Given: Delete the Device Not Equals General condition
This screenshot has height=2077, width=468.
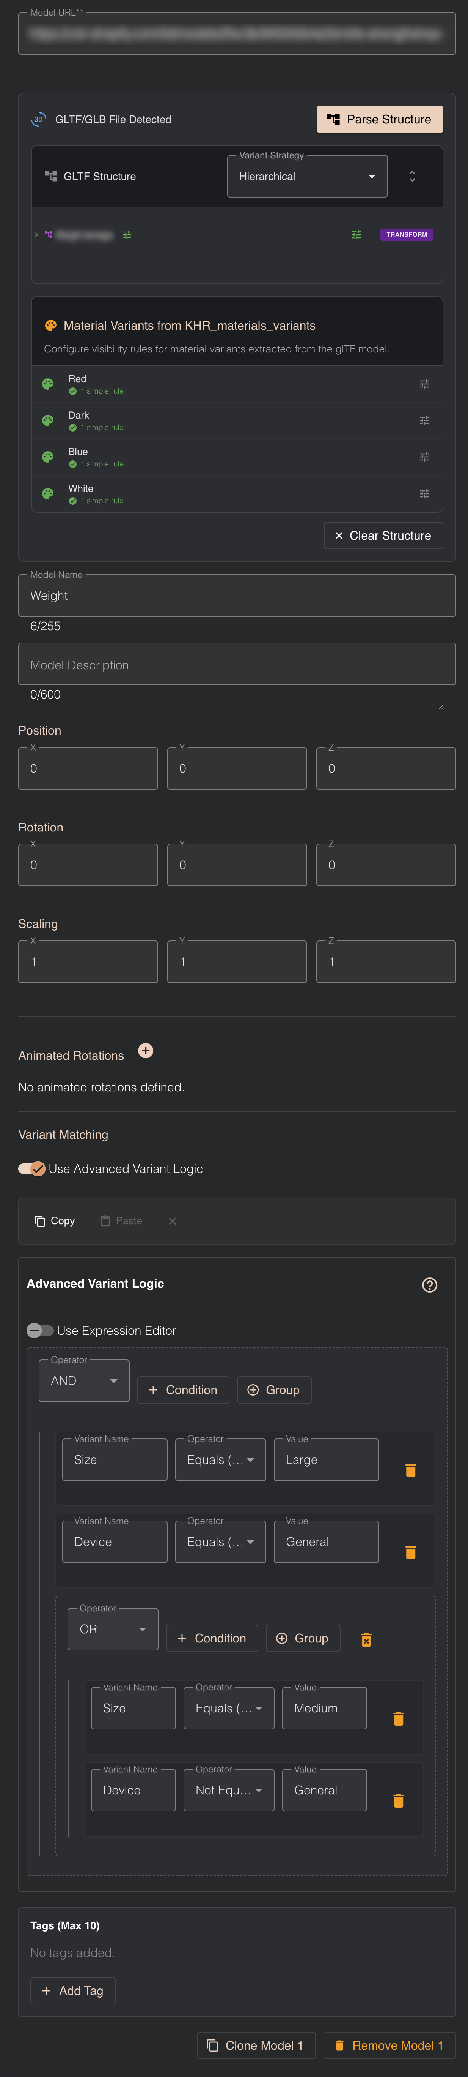Looking at the screenshot, I should click(x=399, y=1800).
